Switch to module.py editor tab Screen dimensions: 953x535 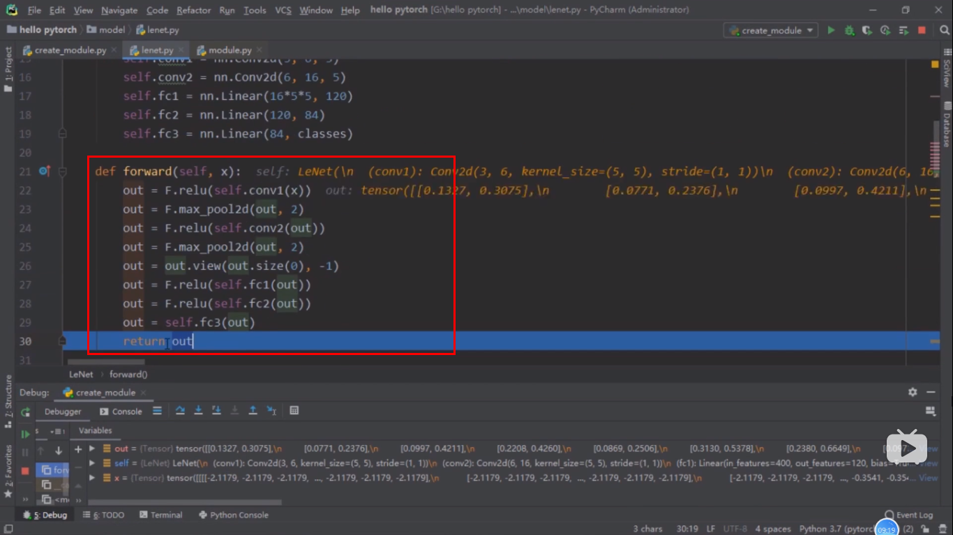click(x=230, y=50)
